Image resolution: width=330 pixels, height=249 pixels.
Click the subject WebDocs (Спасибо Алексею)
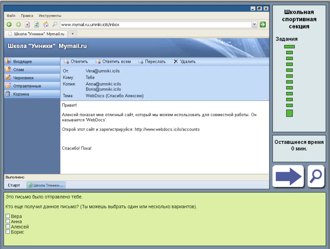[115, 96]
